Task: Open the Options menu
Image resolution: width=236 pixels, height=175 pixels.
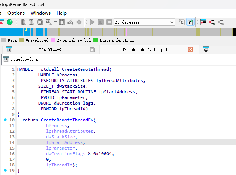Action: (16, 13)
